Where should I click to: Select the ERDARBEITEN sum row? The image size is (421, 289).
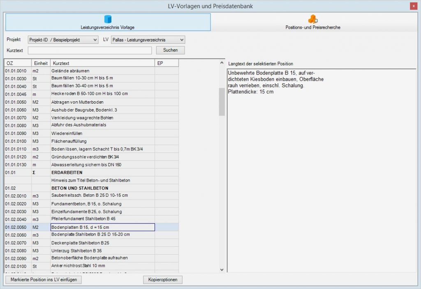point(92,173)
